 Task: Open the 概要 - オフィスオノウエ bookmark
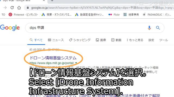[x=57, y=15]
